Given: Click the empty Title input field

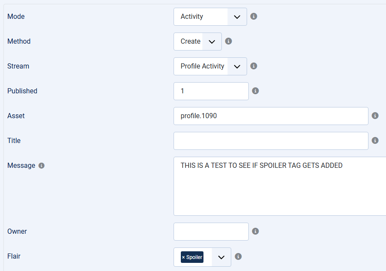Looking at the screenshot, I should click(271, 141).
